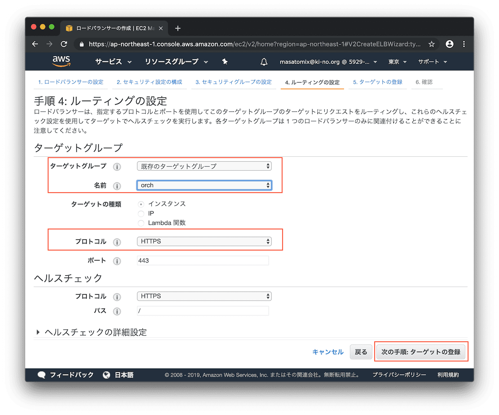
Task: Open the 利用規約 link
Action: [448, 375]
